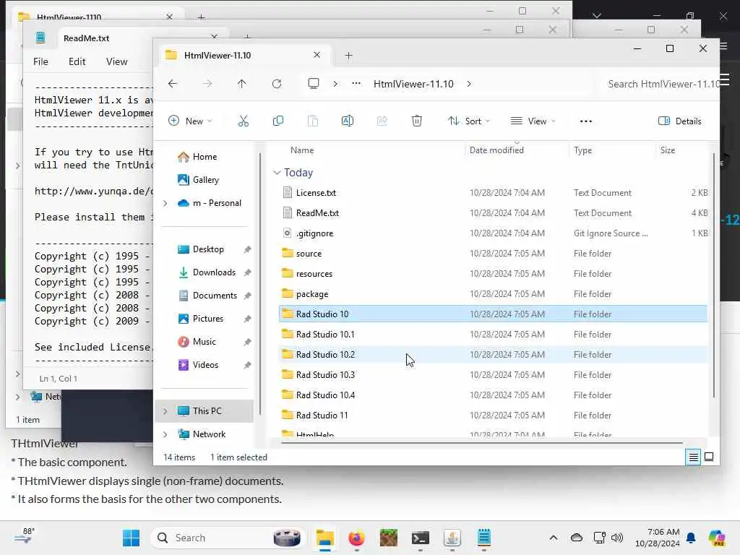Switch to details list view icon in status bar

pyautogui.click(x=693, y=457)
